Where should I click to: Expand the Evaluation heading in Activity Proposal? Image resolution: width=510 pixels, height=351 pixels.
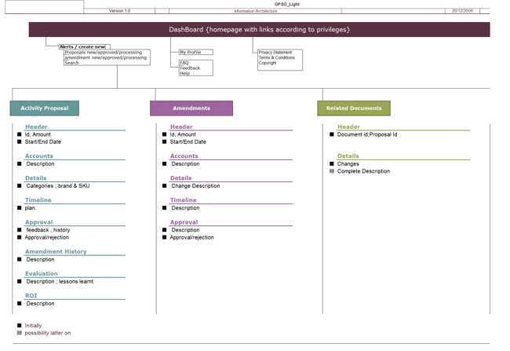(x=42, y=274)
